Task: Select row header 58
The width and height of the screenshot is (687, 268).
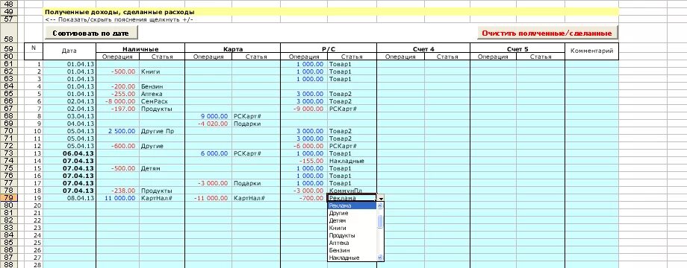Action: coord(9,33)
